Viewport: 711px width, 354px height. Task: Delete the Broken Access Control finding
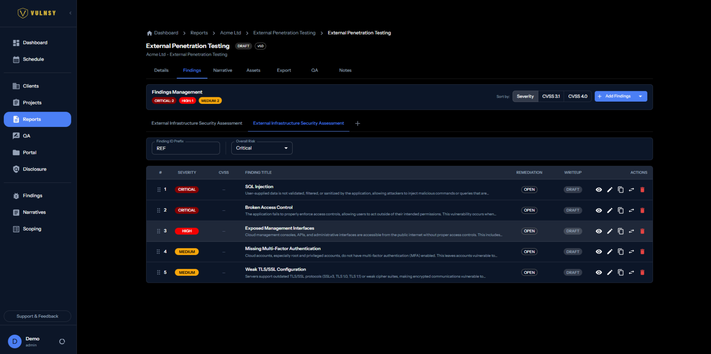click(x=642, y=210)
